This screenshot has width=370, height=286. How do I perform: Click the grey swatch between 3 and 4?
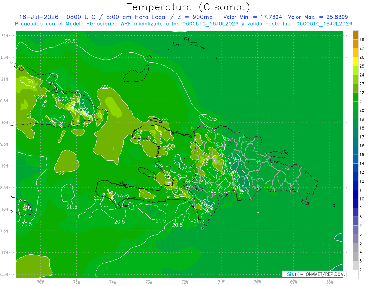(356, 256)
